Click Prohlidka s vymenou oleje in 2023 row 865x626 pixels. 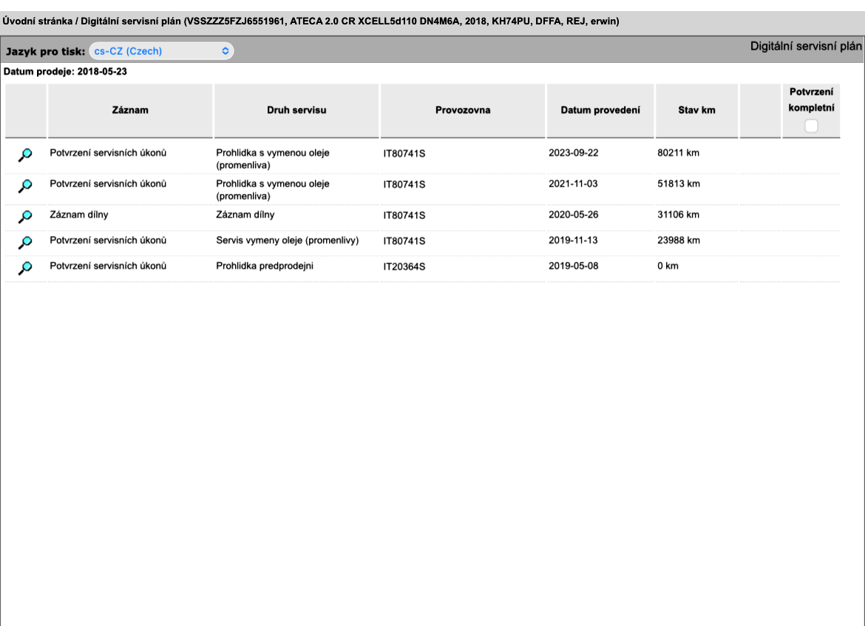[273, 159]
